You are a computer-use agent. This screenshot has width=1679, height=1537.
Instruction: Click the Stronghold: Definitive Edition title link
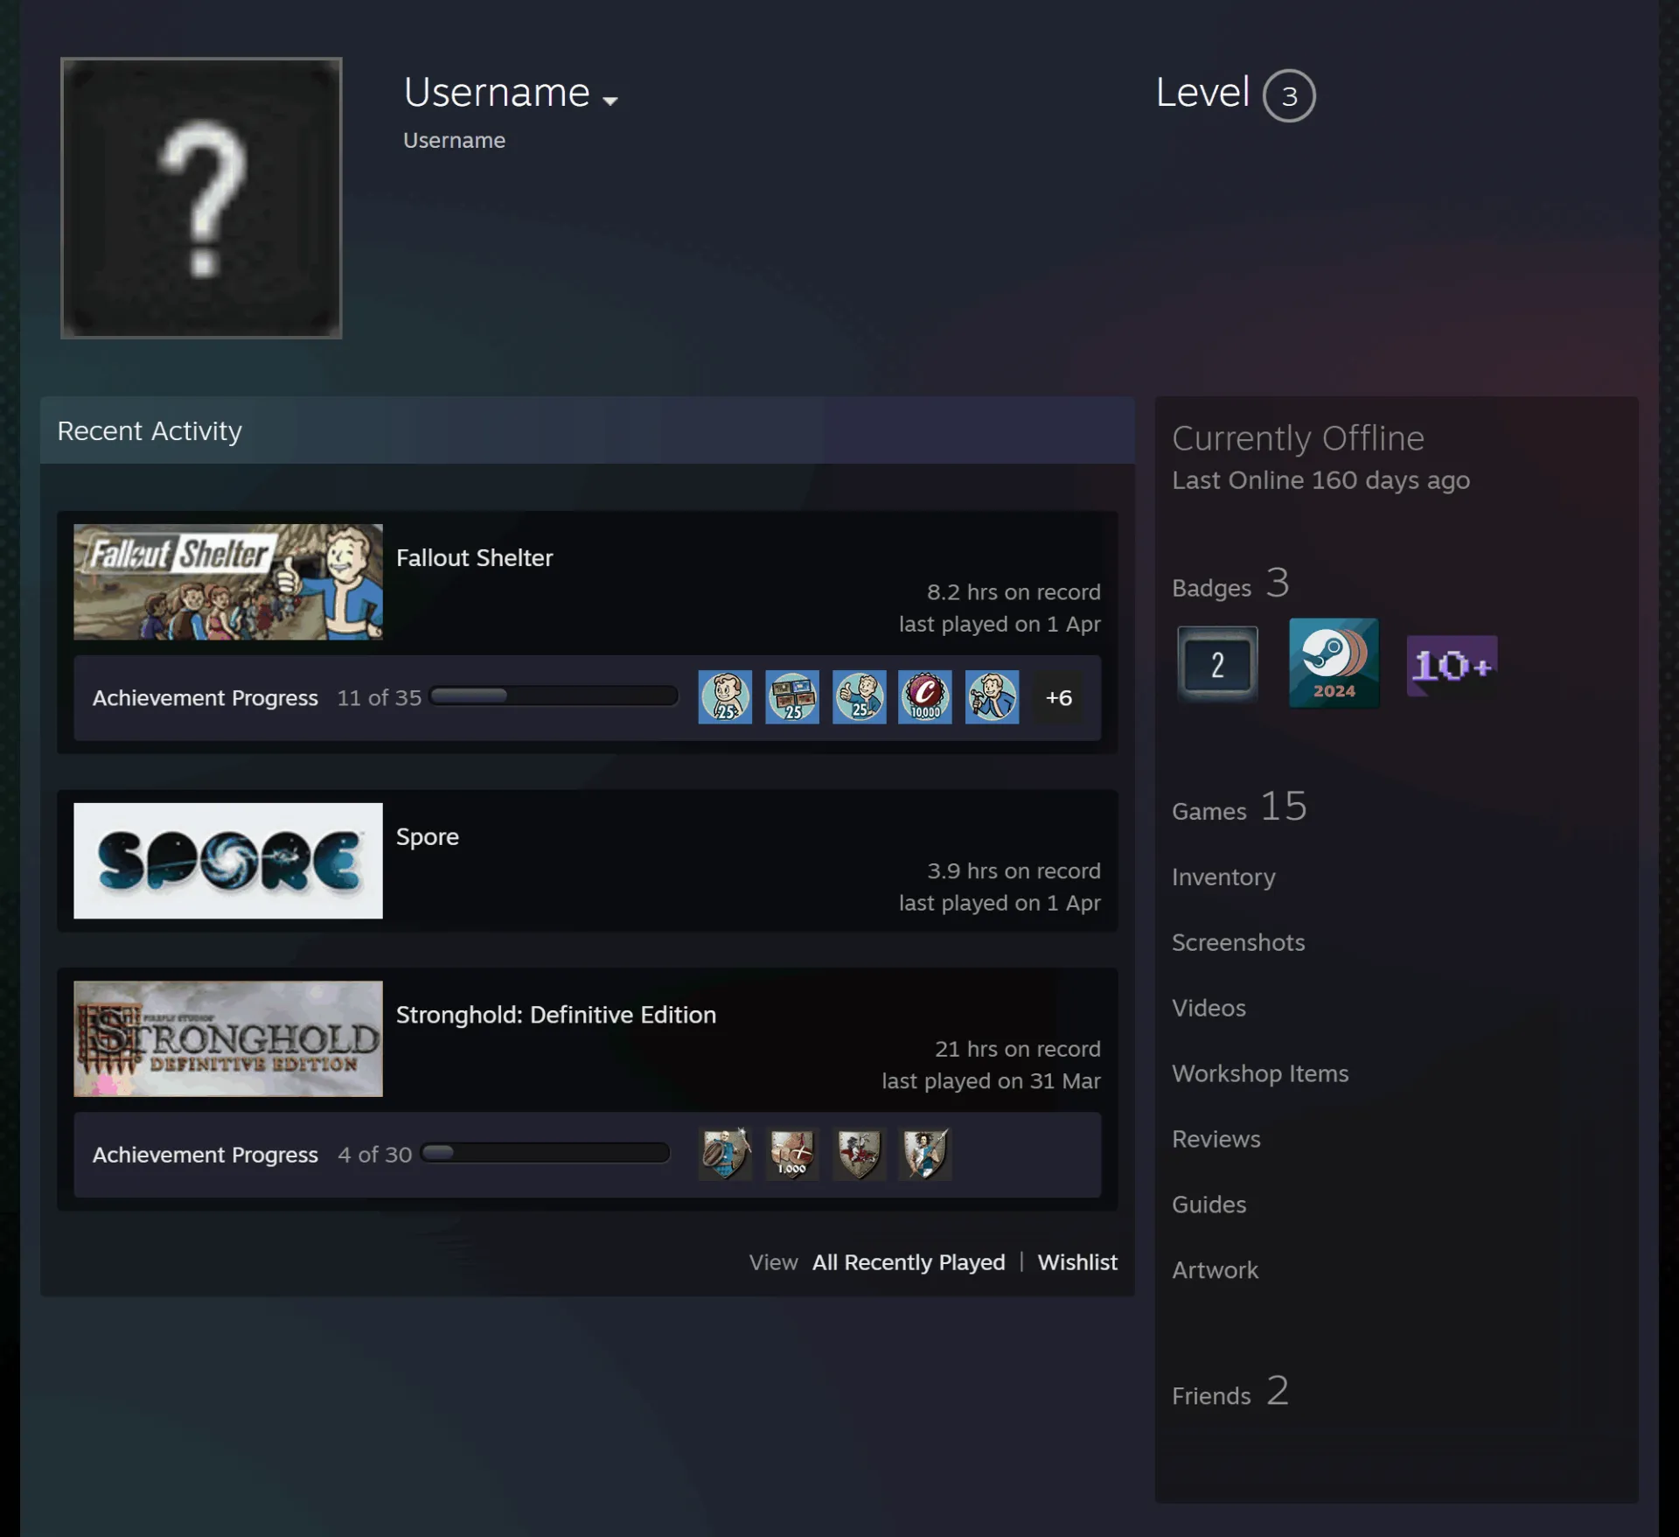pos(556,1015)
